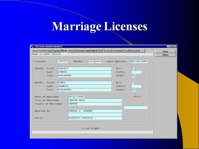Switch to the 2-names screen
The image size is (199, 149).
coord(117,51)
